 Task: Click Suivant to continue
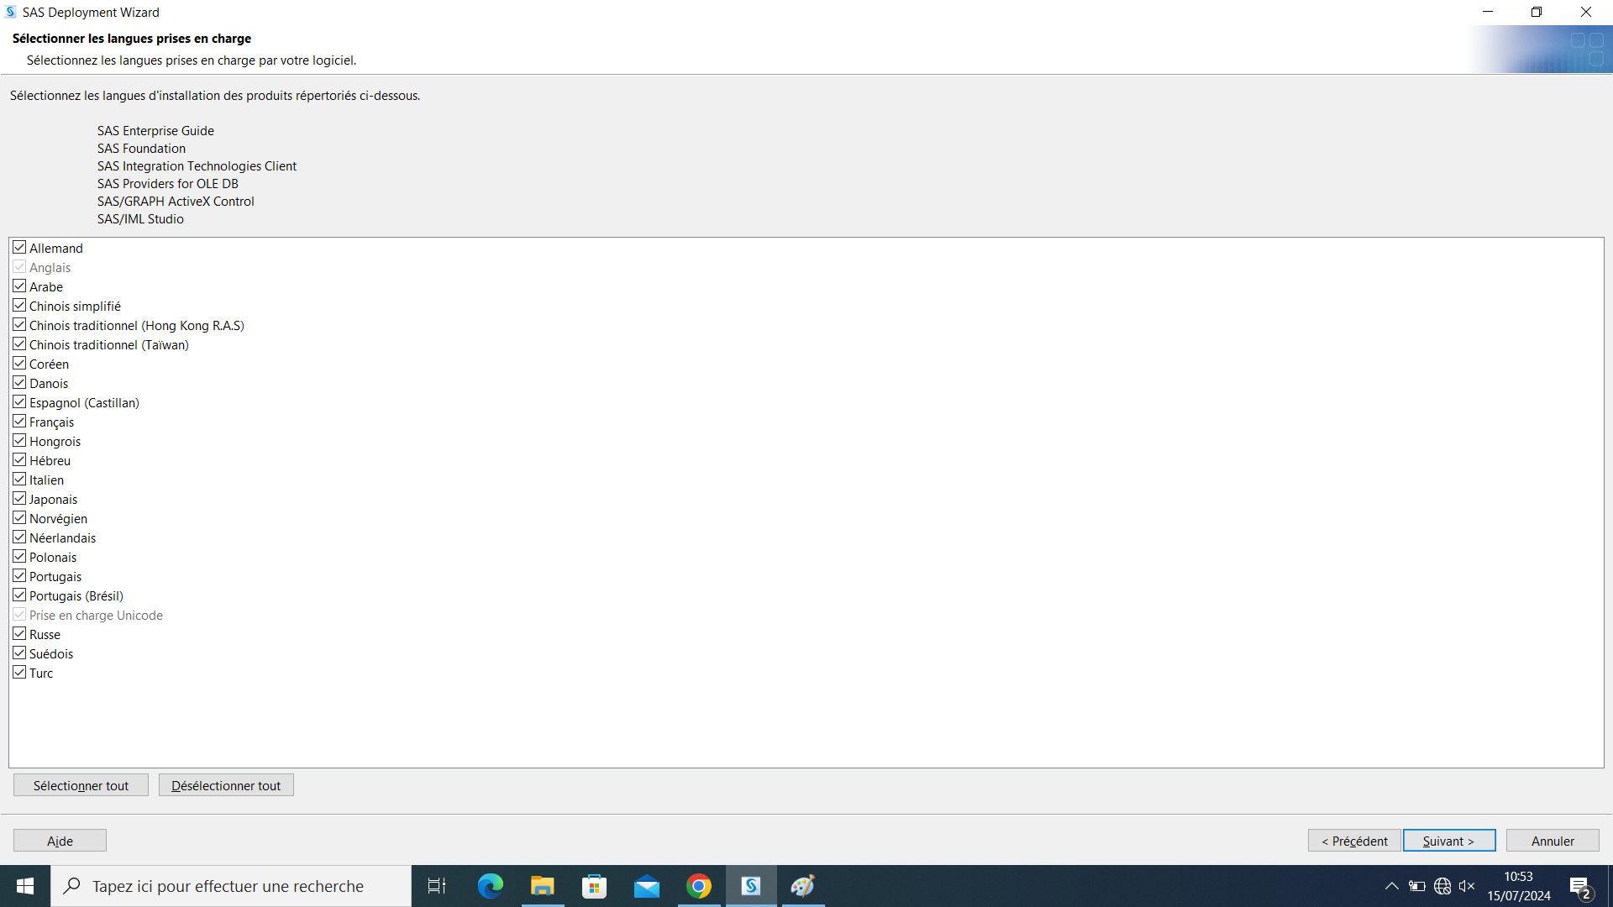coord(1448,841)
